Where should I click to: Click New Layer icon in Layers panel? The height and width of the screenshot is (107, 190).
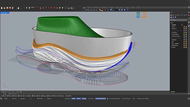pos(171,15)
